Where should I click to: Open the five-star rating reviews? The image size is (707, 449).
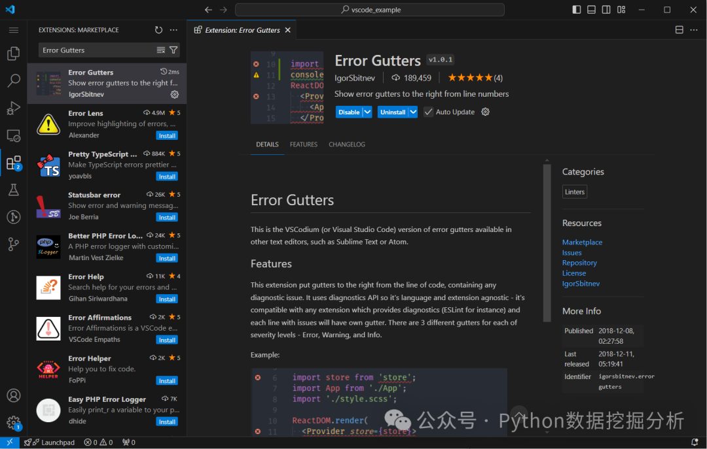[475, 78]
